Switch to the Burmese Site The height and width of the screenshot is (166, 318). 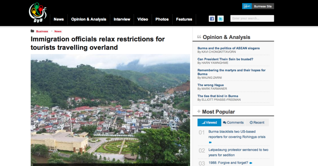(x=258, y=6)
